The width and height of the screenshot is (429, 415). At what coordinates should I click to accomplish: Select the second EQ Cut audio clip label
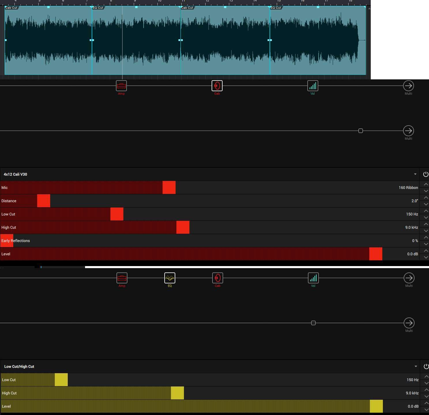pos(276,8)
